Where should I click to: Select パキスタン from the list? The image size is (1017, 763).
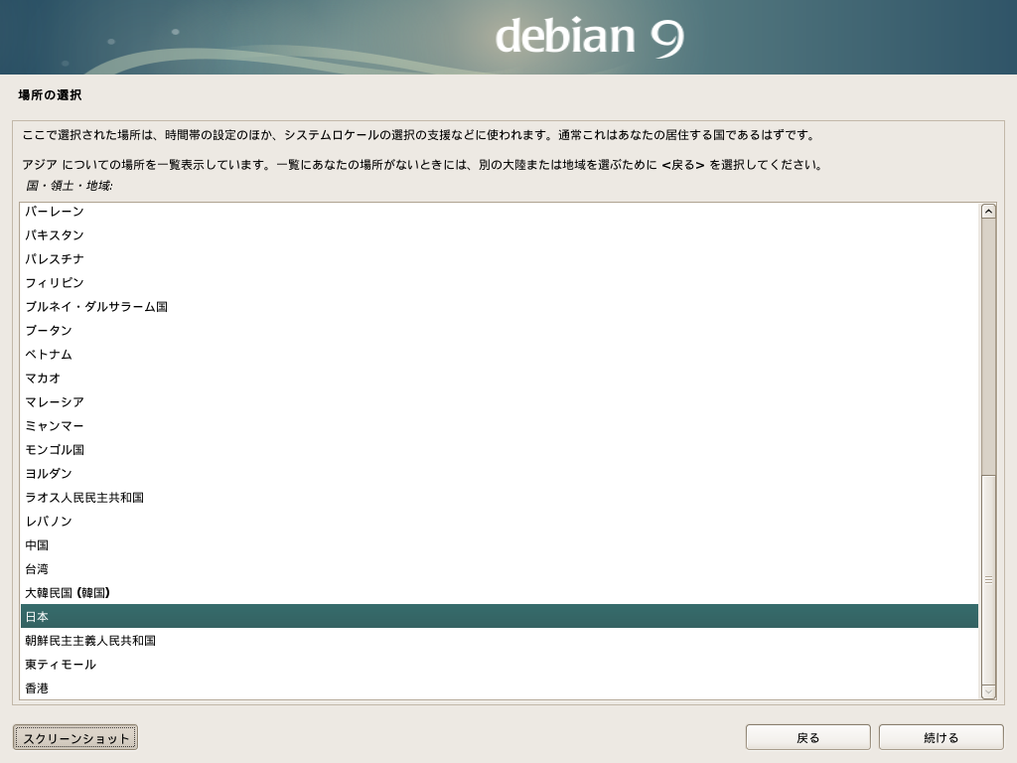tap(499, 234)
